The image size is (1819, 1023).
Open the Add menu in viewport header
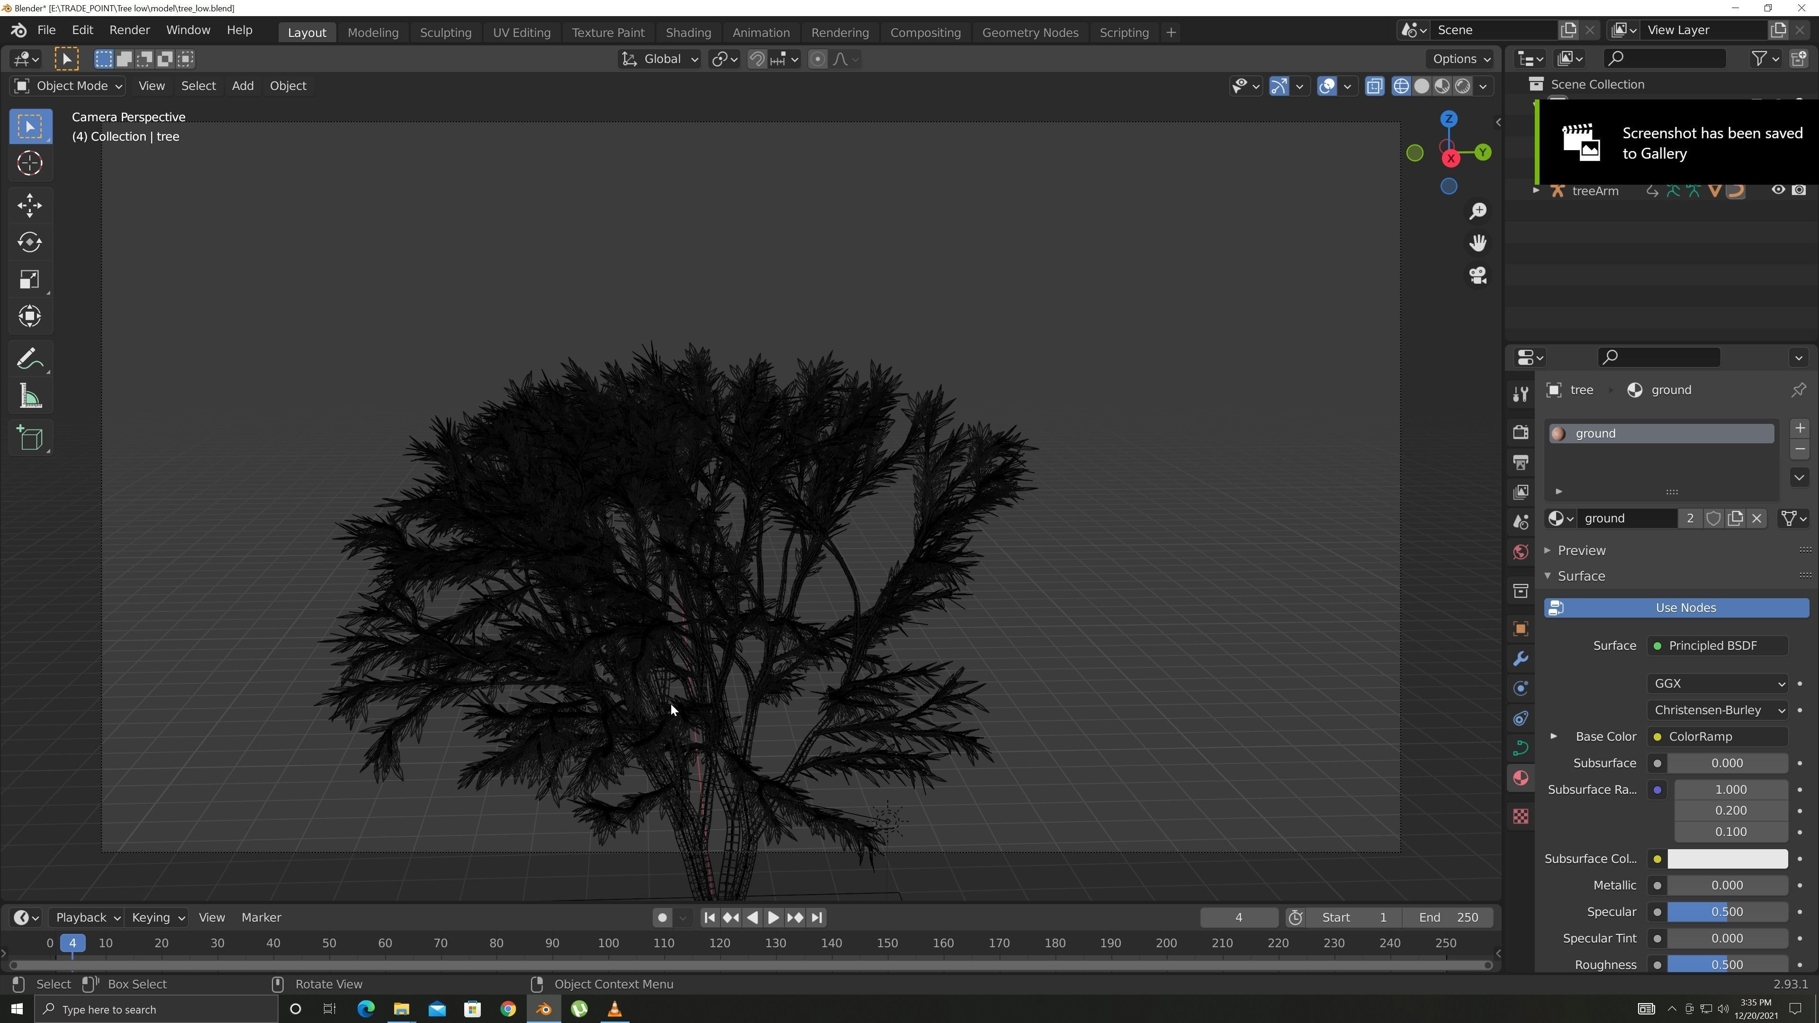(242, 86)
